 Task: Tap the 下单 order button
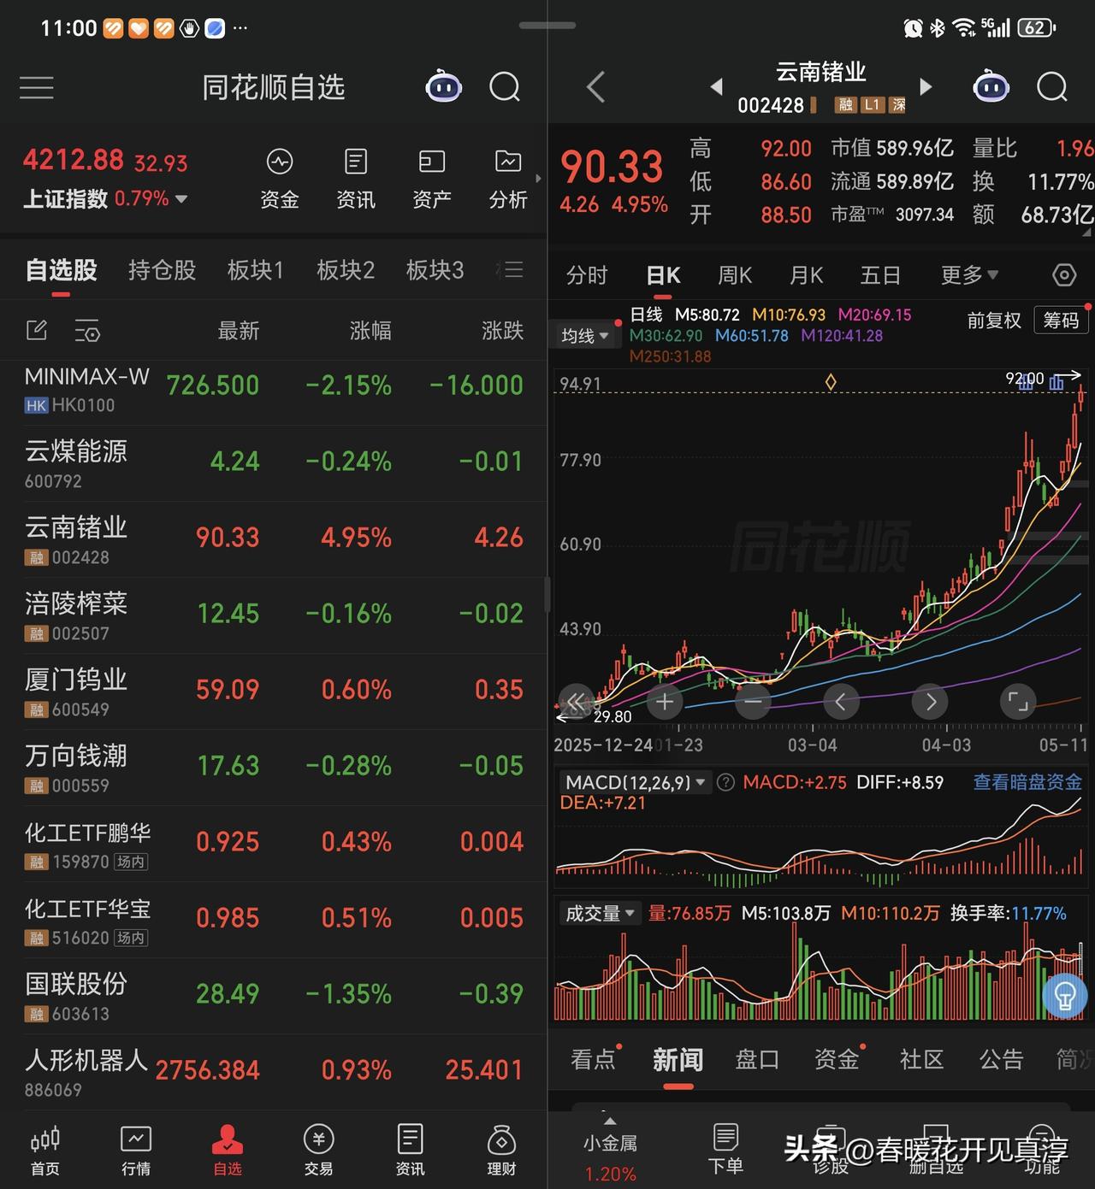click(x=725, y=1148)
